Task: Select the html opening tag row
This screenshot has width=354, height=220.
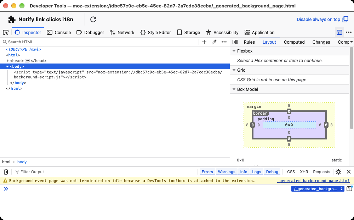Action: pos(13,55)
